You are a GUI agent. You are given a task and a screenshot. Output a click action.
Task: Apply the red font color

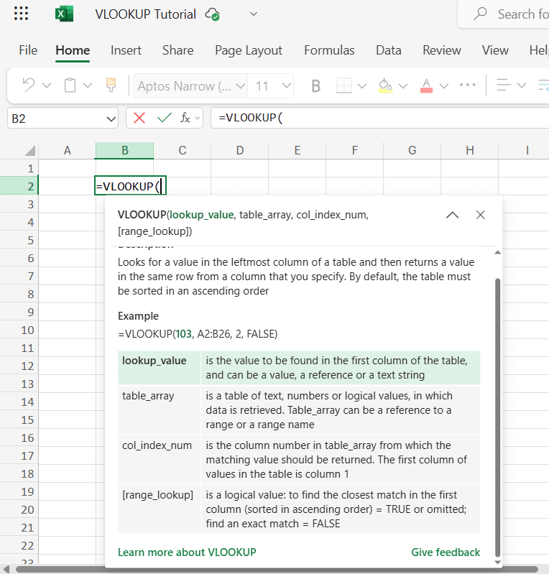426,85
